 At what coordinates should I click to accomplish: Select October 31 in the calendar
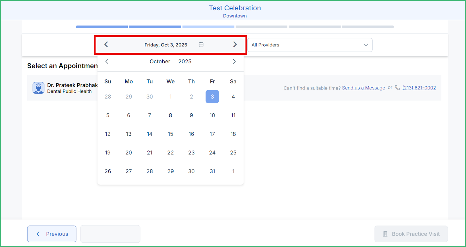coord(212,171)
